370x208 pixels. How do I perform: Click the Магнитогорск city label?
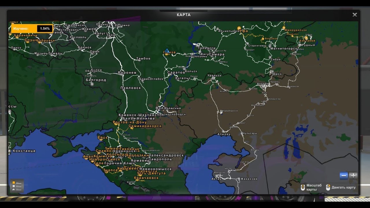(x=284, y=49)
